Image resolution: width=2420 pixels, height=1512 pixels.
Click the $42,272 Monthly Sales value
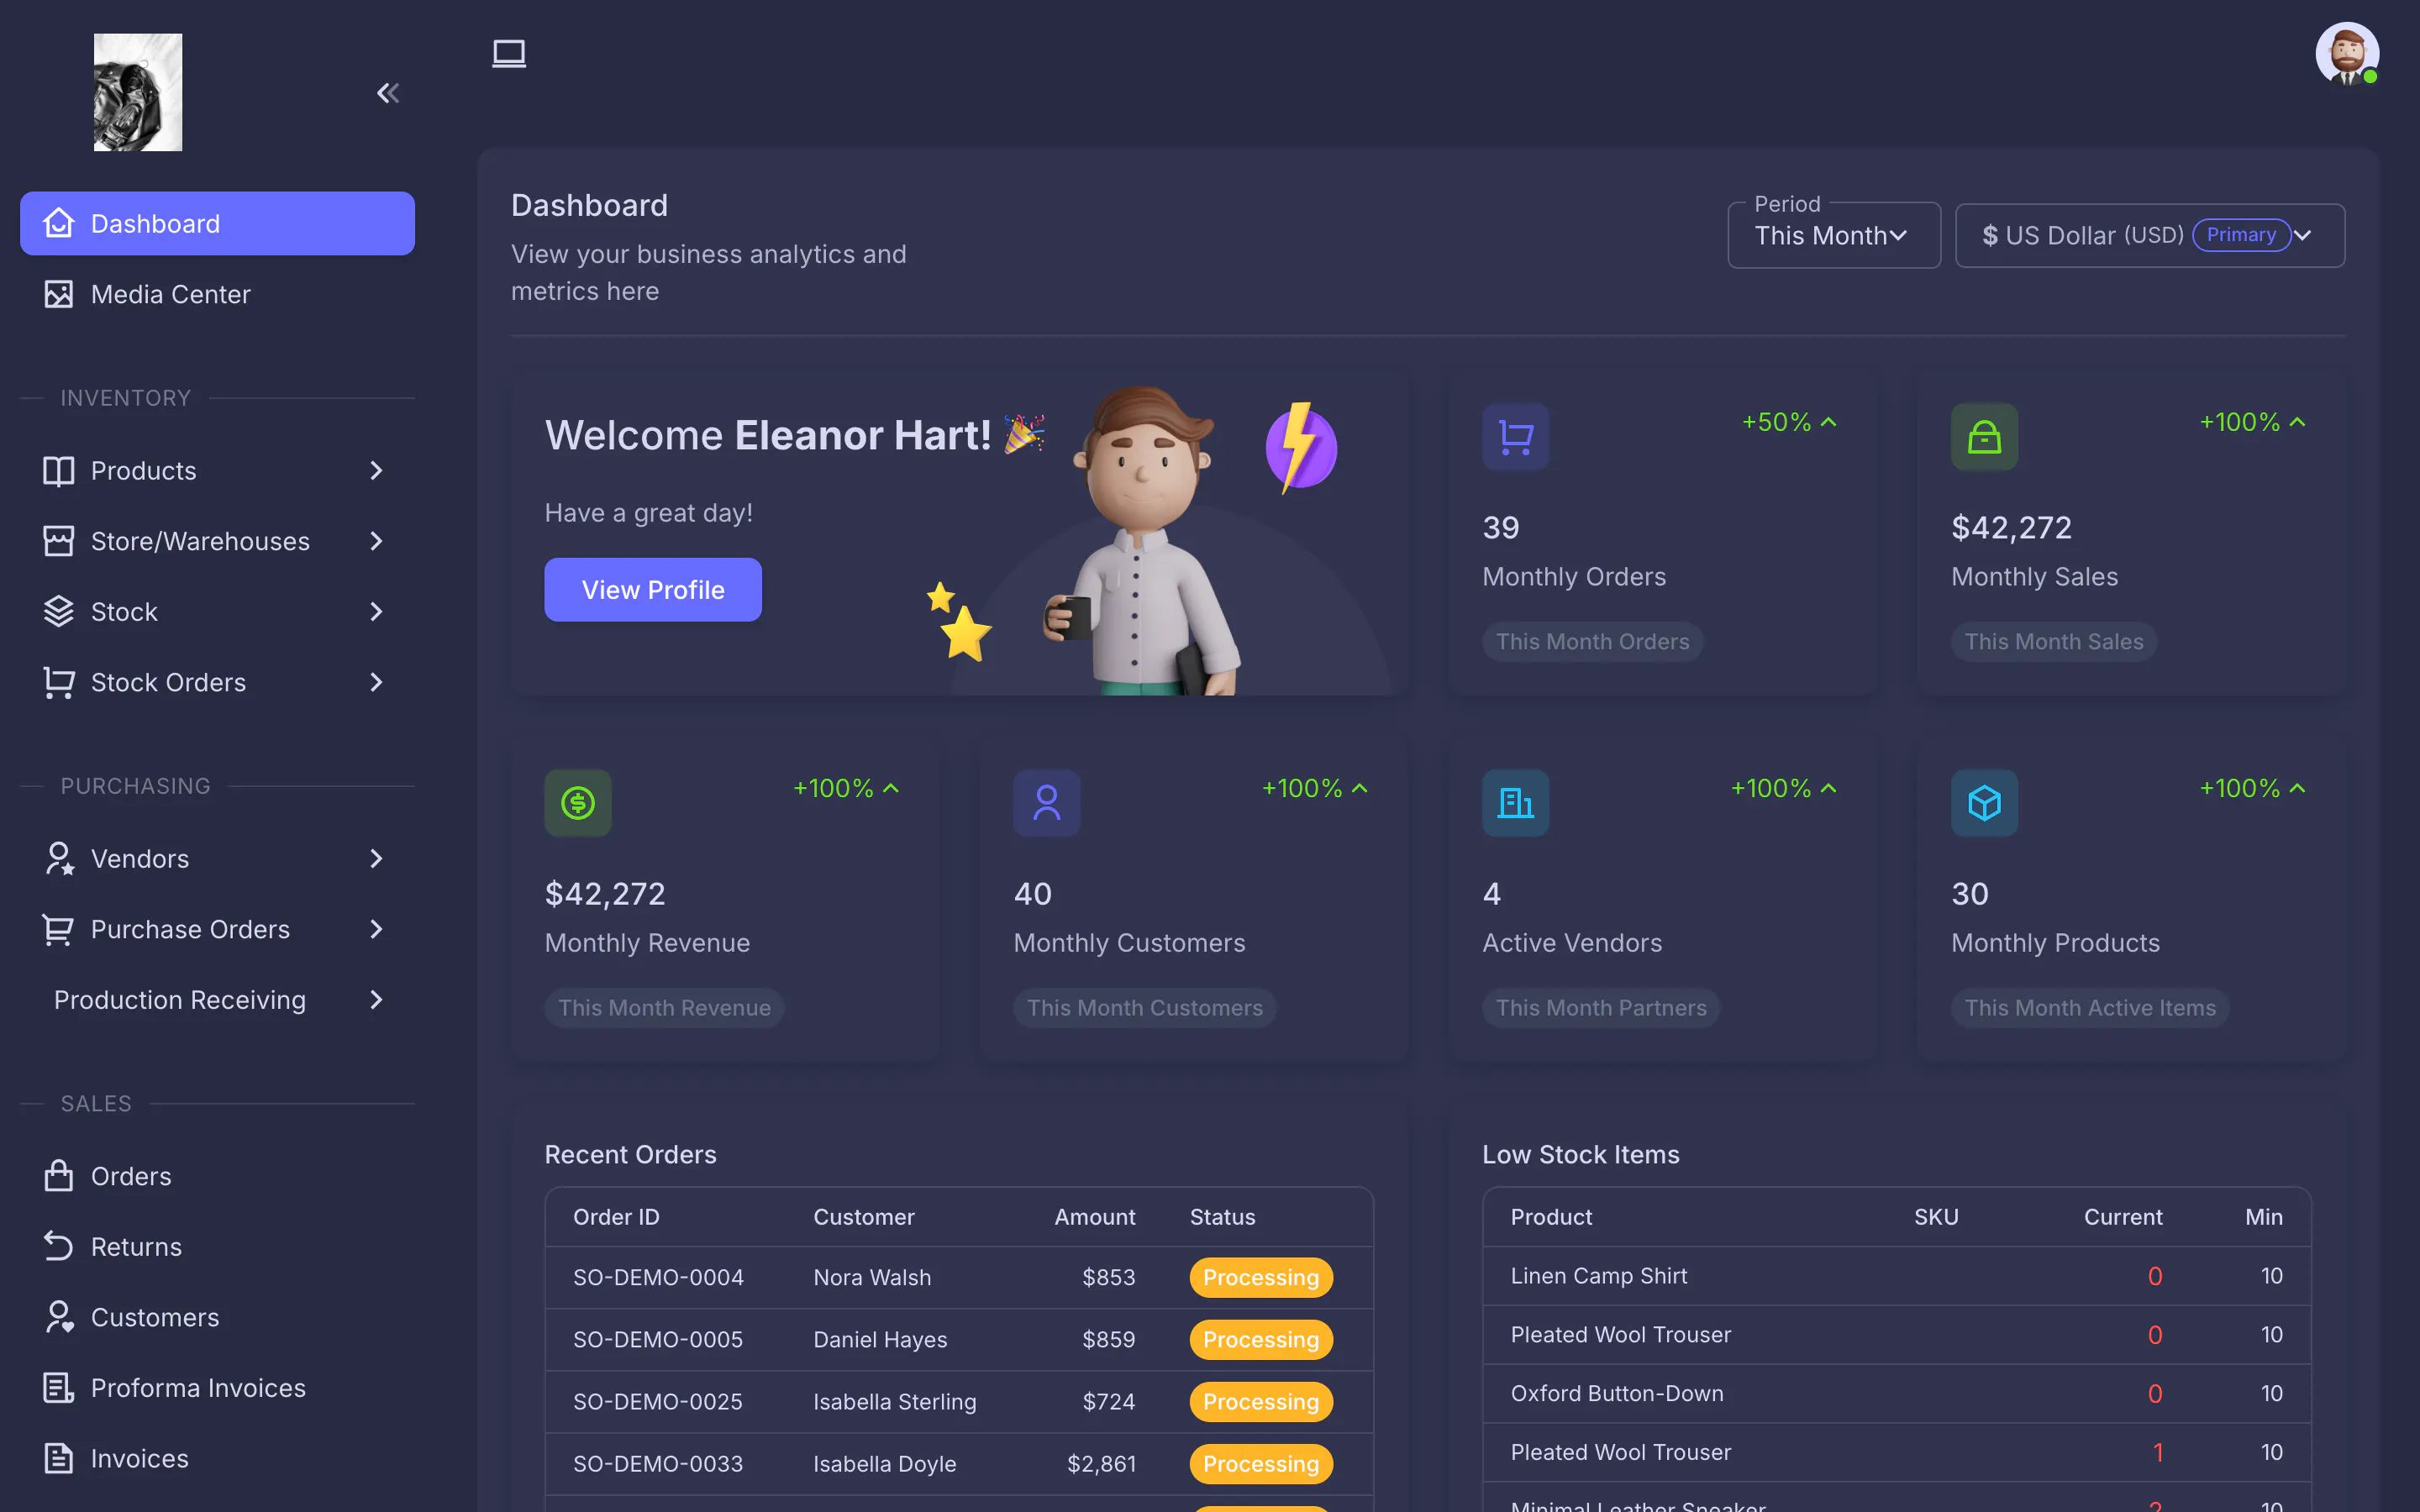(x=2011, y=527)
